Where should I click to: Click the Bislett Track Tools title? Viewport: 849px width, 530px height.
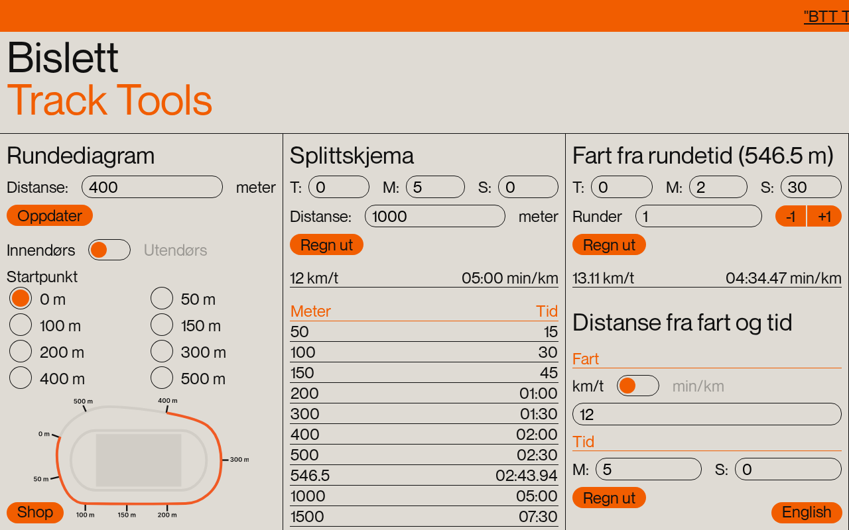109,79
